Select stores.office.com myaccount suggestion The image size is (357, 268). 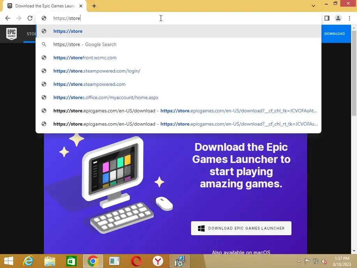pyautogui.click(x=178, y=97)
